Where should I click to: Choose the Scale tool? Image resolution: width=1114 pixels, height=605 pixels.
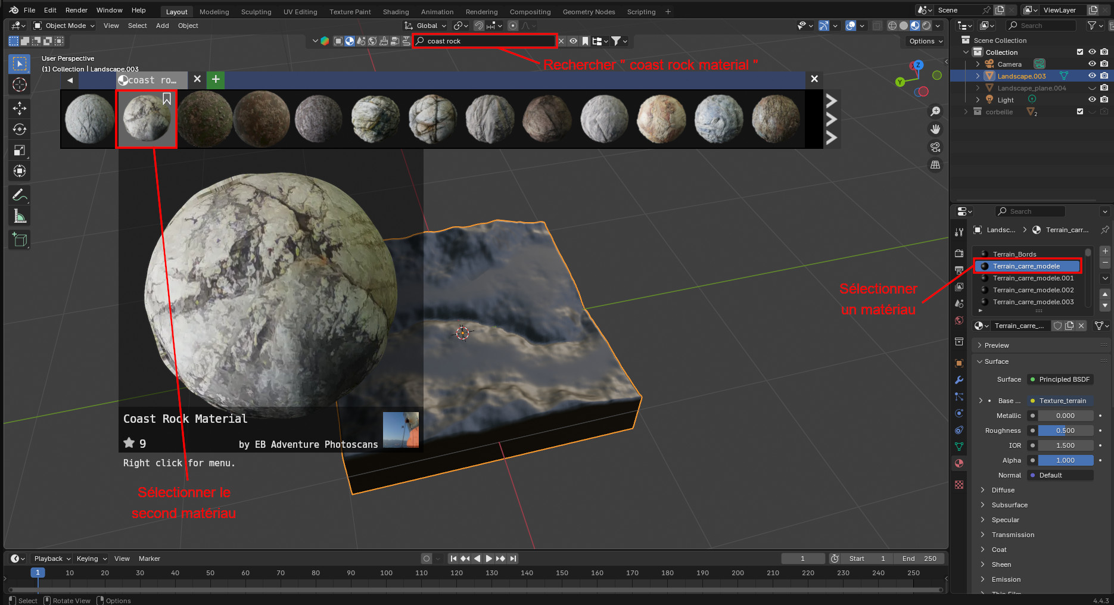click(x=20, y=151)
